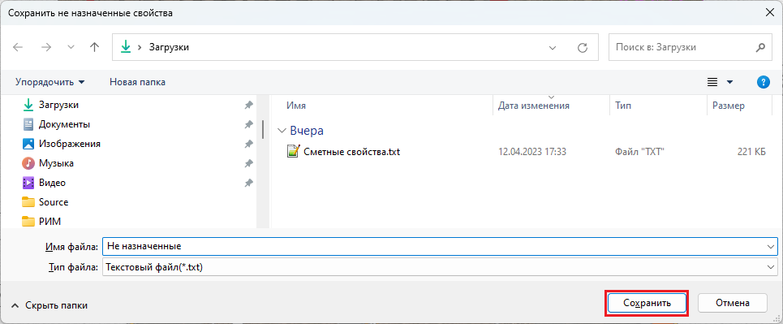The height and width of the screenshot is (324, 783).
Task: Change view with the list view icon
Action: coord(712,82)
